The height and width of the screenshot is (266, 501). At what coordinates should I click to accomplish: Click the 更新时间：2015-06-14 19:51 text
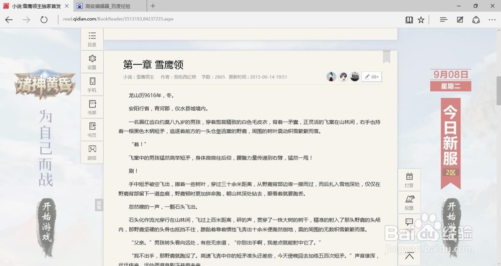click(258, 77)
